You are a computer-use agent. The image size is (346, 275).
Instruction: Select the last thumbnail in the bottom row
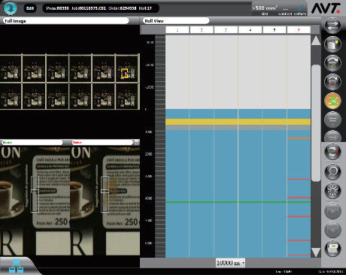click(x=127, y=96)
